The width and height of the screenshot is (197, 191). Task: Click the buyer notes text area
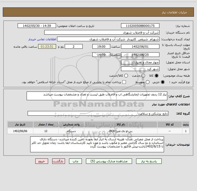[97, 144]
